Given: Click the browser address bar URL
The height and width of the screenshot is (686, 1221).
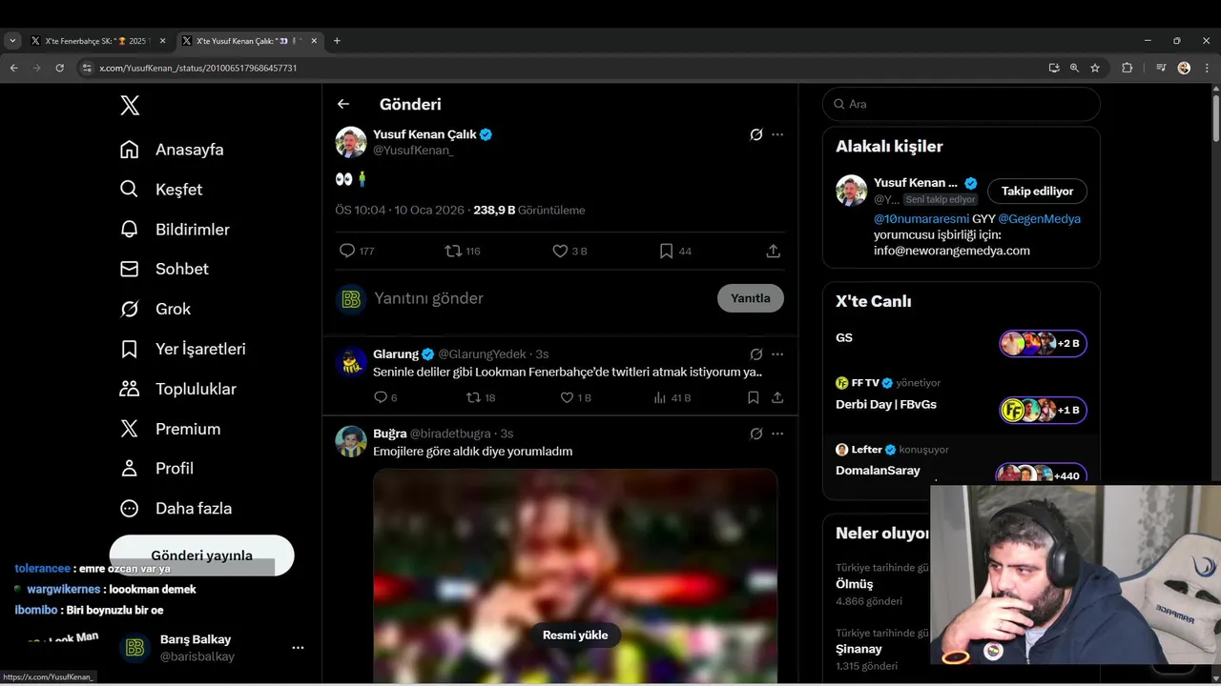Looking at the screenshot, I should point(198,69).
